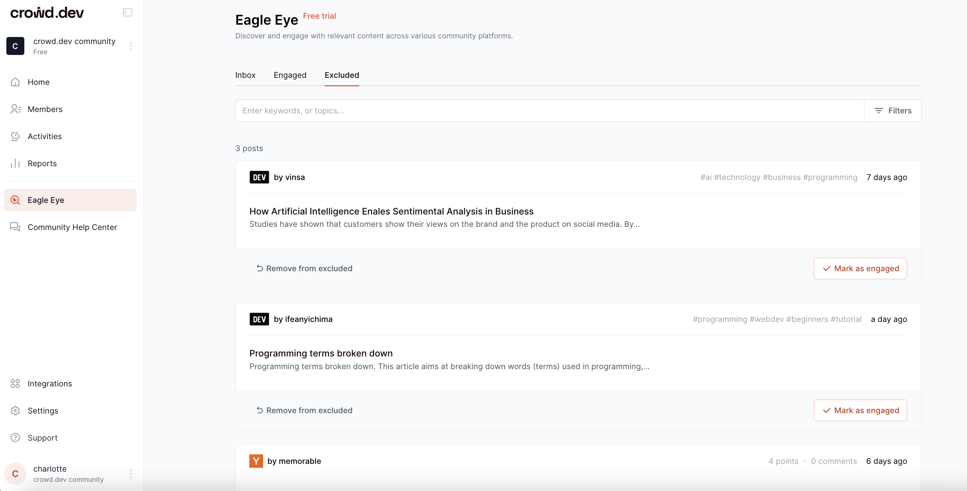Open Members from the sidebar icon
The image size is (967, 491).
(x=15, y=109)
